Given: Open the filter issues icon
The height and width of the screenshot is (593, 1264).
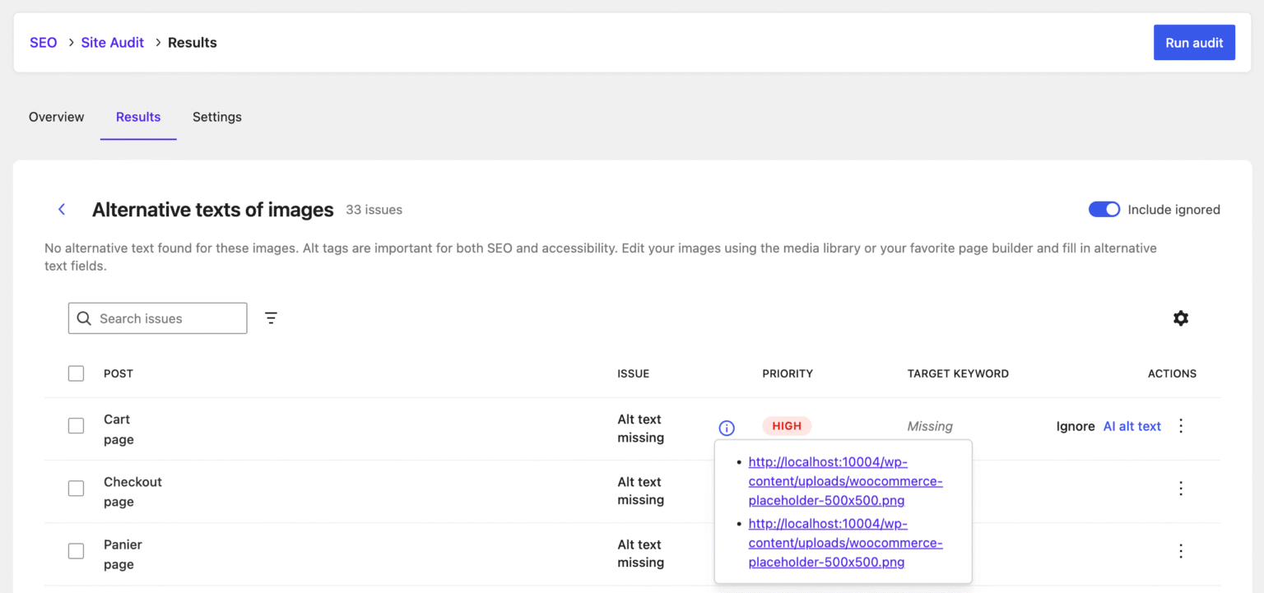Looking at the screenshot, I should [x=271, y=318].
